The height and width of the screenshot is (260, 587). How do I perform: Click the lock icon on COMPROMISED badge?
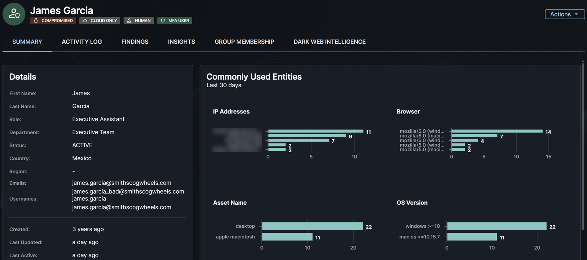tap(36, 21)
